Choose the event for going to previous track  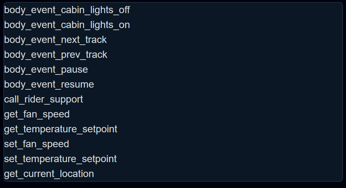[x=56, y=55]
